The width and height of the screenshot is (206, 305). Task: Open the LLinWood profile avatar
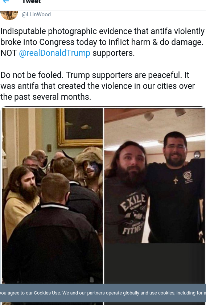tap(9, 15)
